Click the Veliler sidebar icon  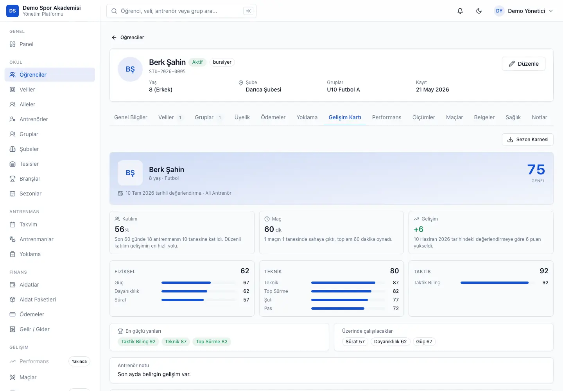click(x=13, y=90)
